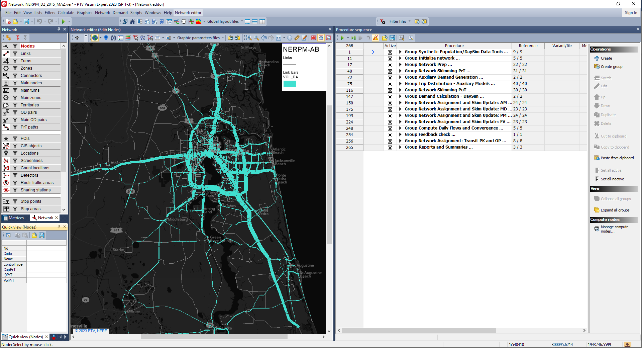Toggle Active checkbox for Group Feedback check
Viewport: 642px width, 348px height.
[x=390, y=135]
